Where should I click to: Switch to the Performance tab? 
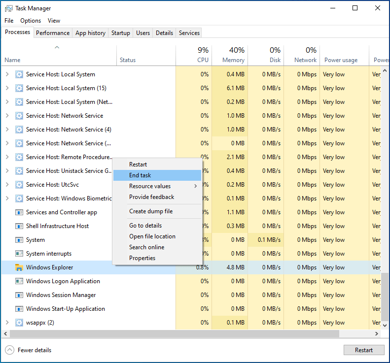click(x=53, y=33)
